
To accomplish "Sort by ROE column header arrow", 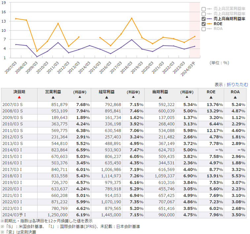I will pos(212,97).
